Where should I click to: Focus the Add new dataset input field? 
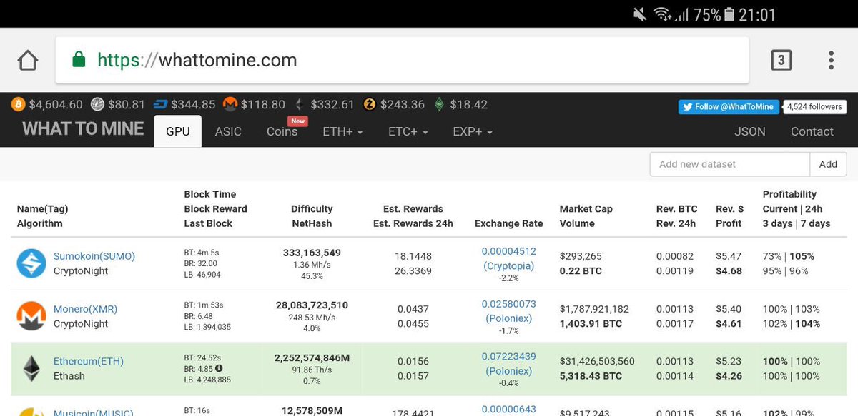pyautogui.click(x=730, y=164)
